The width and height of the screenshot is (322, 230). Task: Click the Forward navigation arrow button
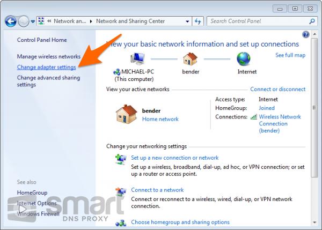[24, 21]
